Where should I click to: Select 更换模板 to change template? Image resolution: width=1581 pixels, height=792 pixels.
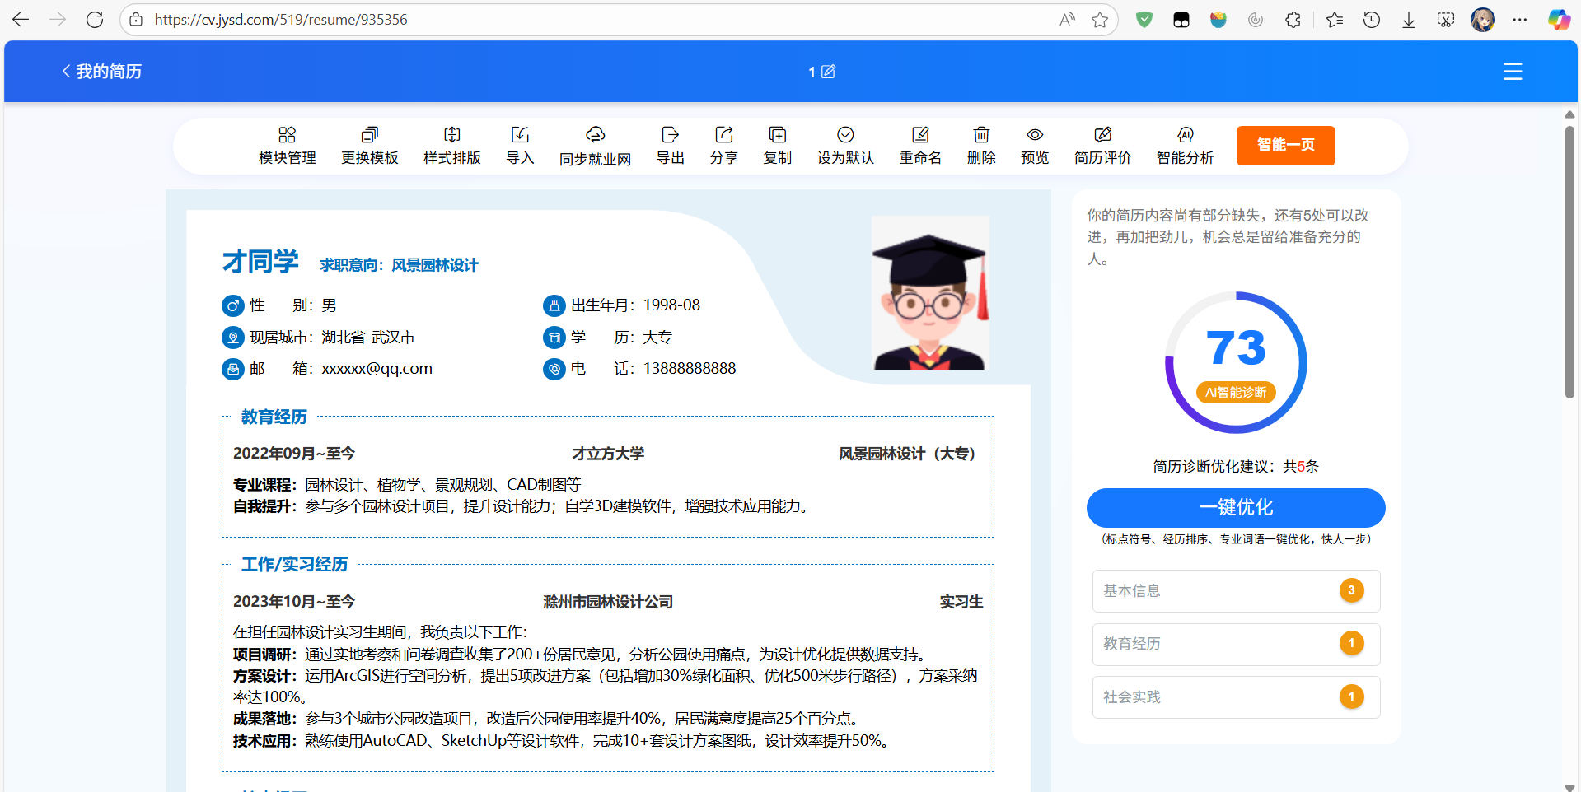[369, 145]
